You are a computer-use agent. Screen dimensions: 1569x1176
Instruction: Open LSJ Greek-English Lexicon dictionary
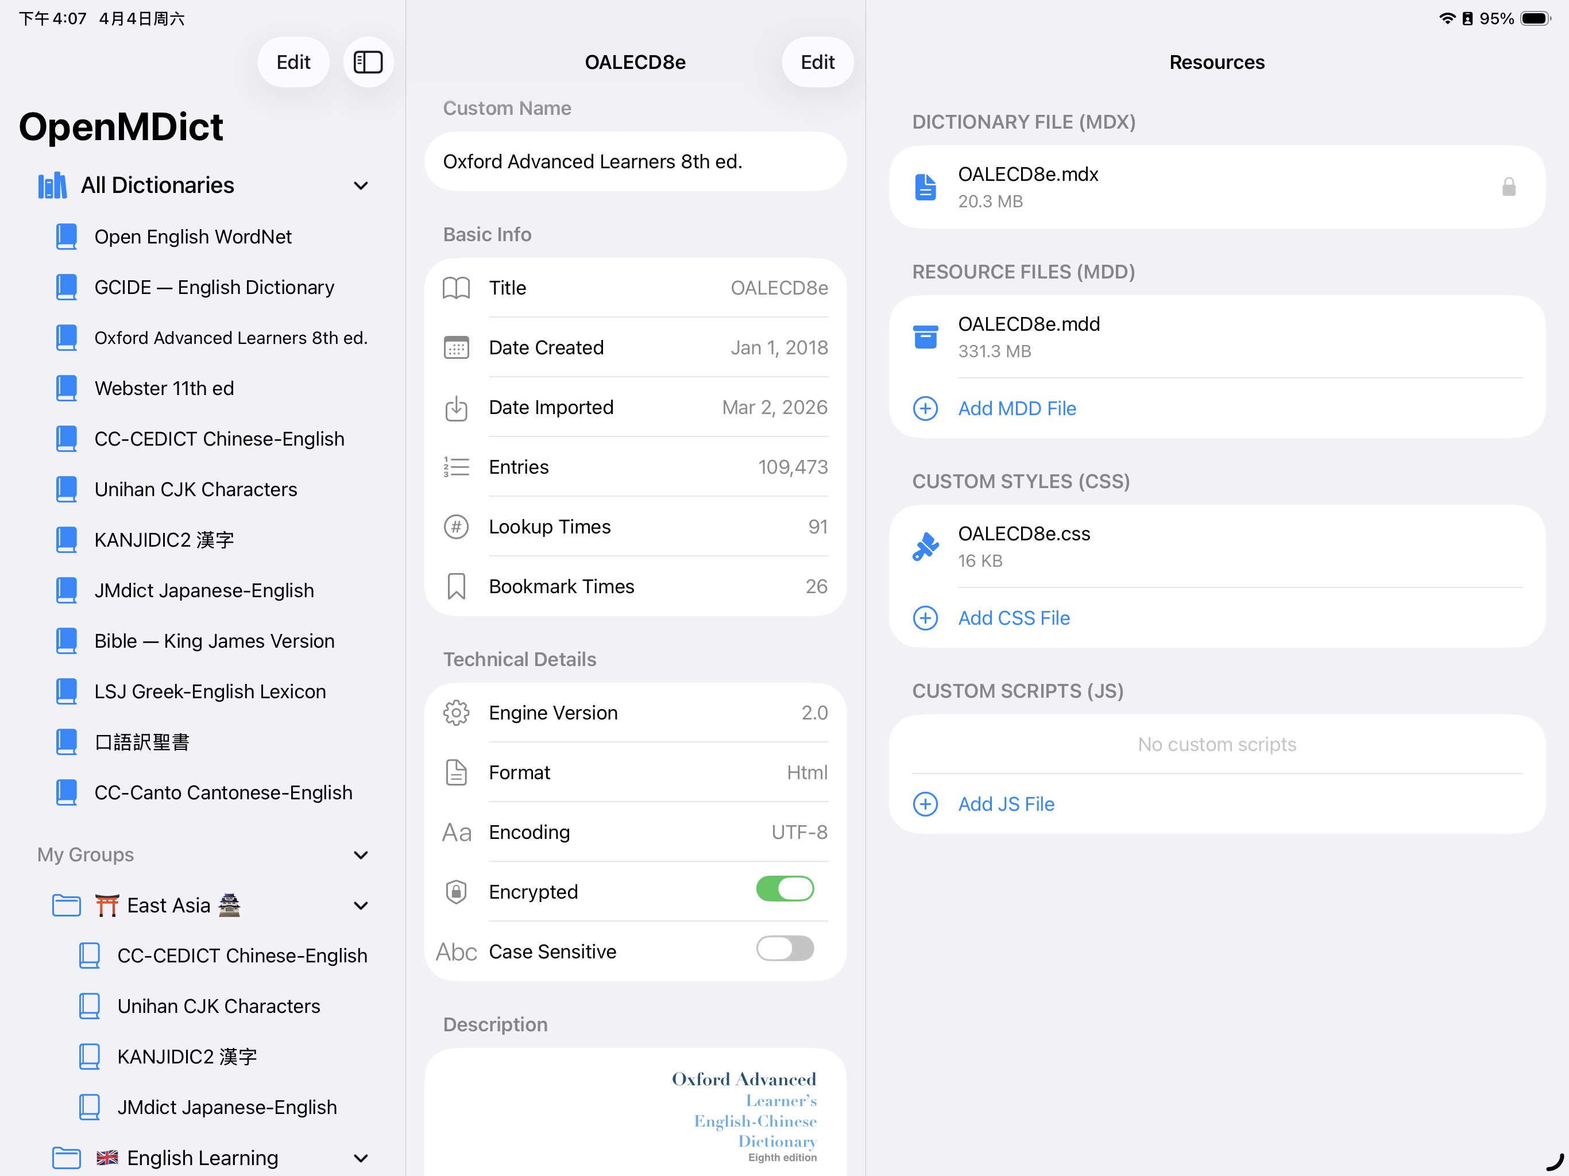pos(210,691)
